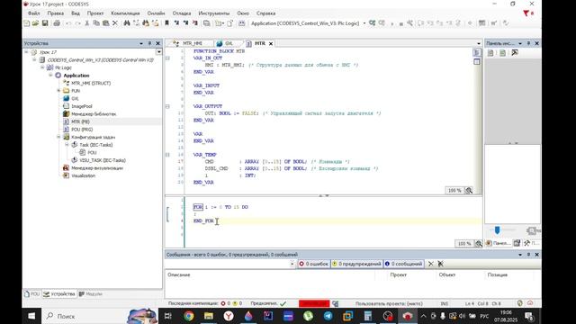Click the Print toolbar icon

point(57,23)
